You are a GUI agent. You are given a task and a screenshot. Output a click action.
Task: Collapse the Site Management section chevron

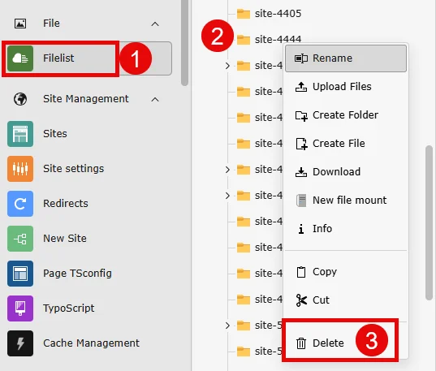[155, 100]
